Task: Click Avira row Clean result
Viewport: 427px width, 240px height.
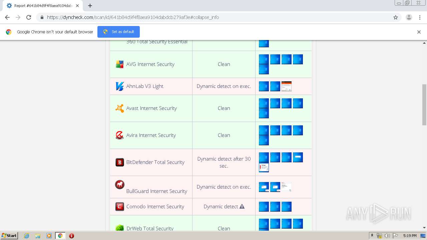Action: [224, 135]
